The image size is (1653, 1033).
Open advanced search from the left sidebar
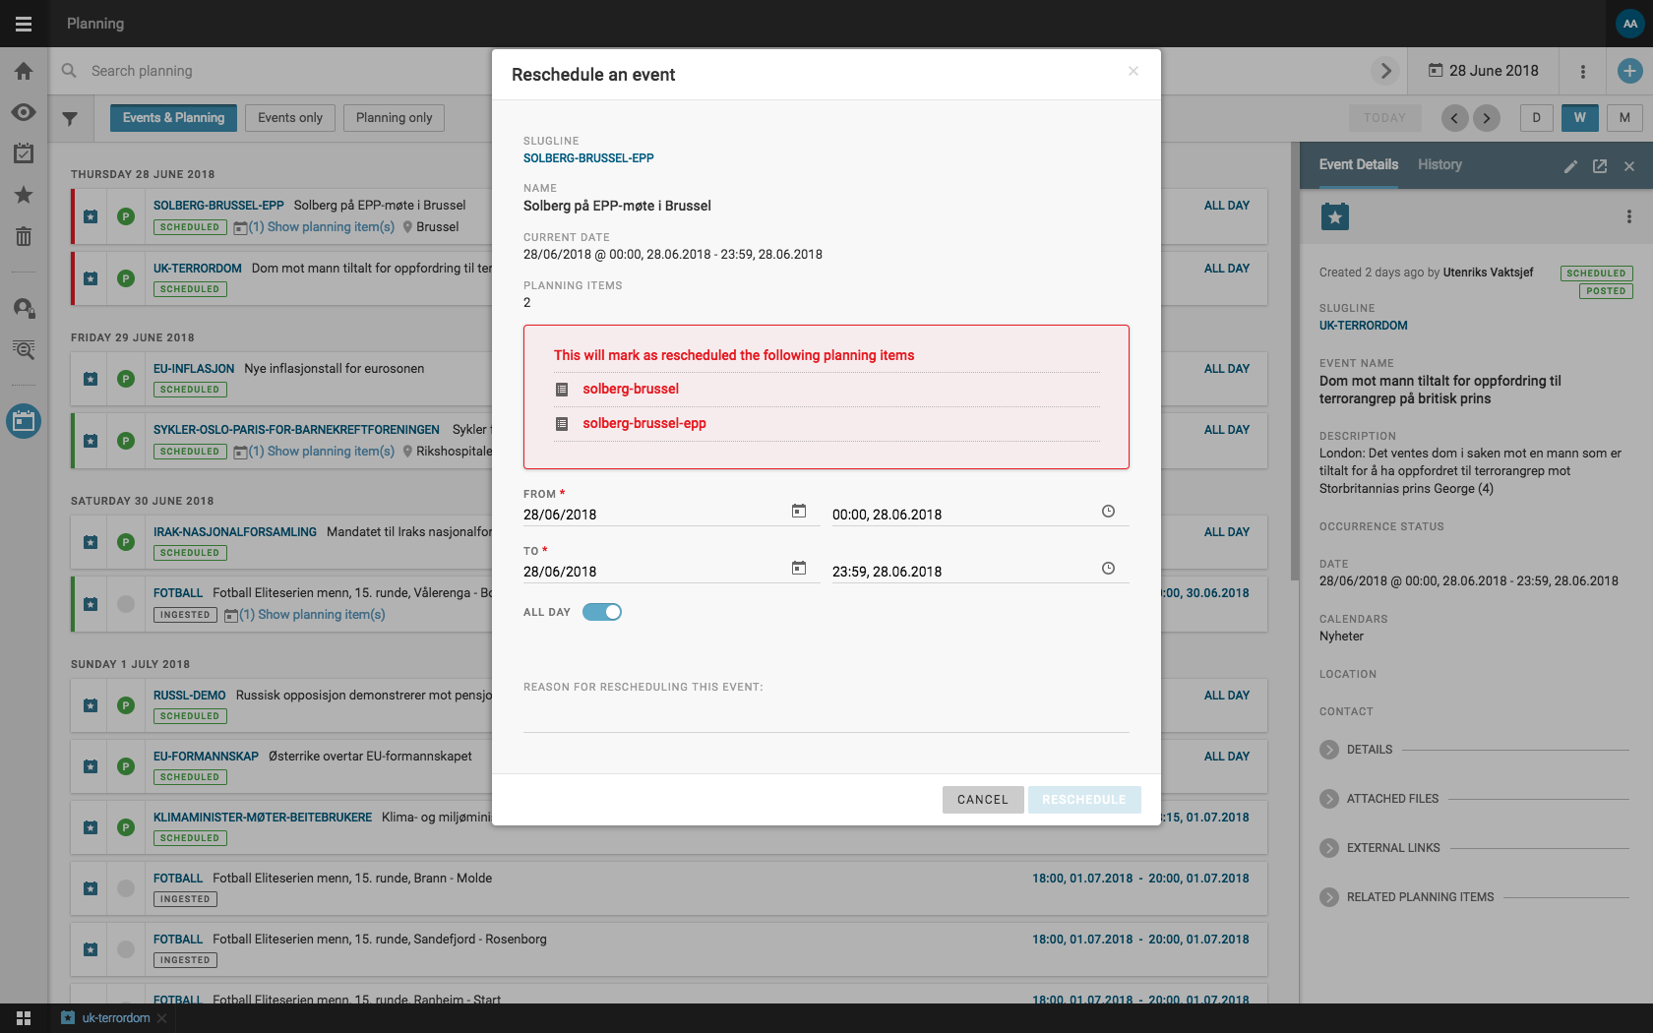[24, 350]
